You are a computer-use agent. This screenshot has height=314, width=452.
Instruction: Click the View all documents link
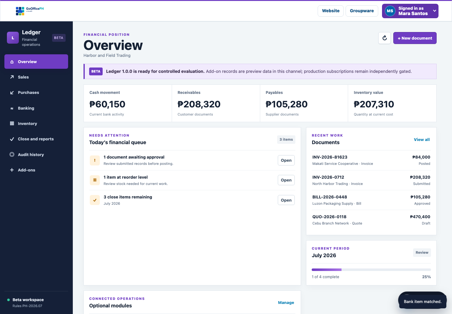422,139
